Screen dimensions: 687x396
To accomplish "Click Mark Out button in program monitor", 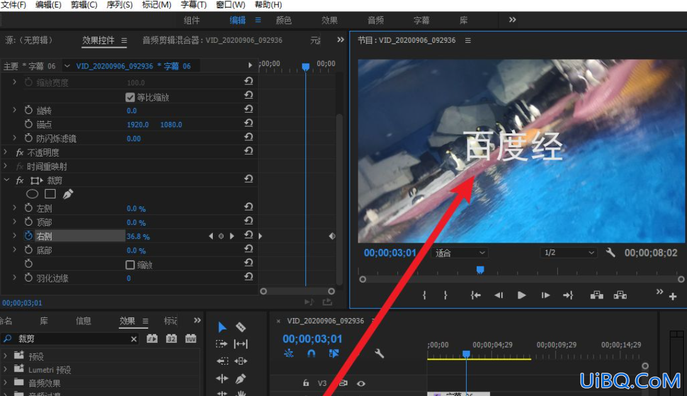I will [x=446, y=295].
